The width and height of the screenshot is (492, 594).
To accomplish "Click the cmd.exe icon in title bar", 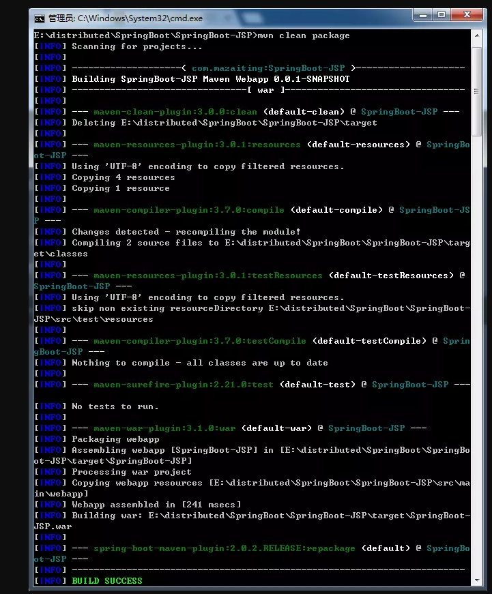I will (x=40, y=18).
